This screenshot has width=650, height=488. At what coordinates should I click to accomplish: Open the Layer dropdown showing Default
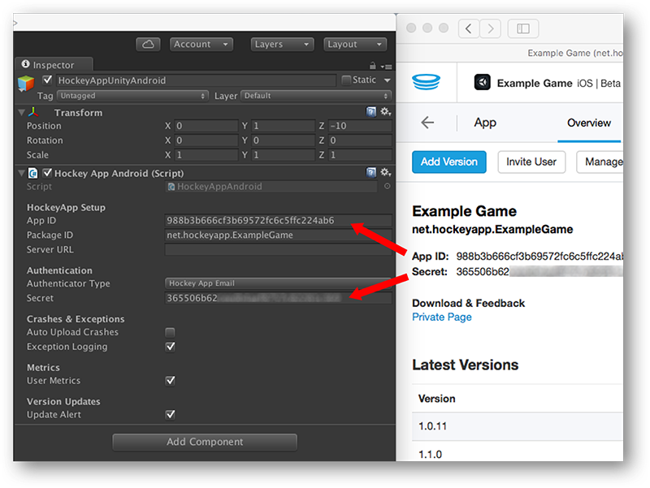point(316,96)
